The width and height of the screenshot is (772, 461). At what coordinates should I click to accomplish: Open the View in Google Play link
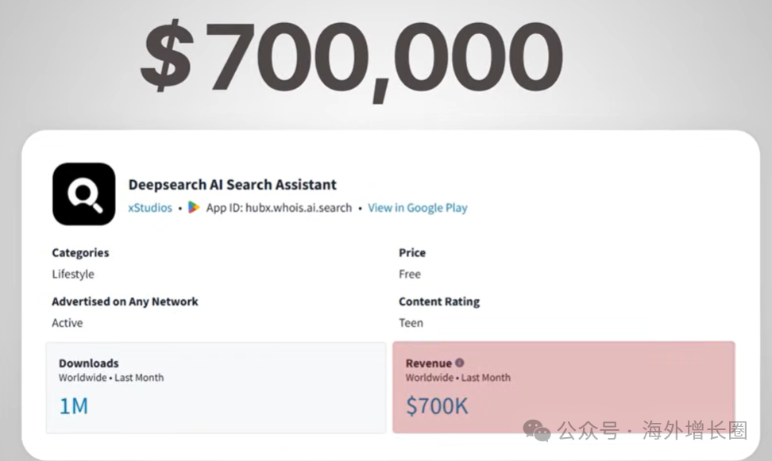(417, 208)
